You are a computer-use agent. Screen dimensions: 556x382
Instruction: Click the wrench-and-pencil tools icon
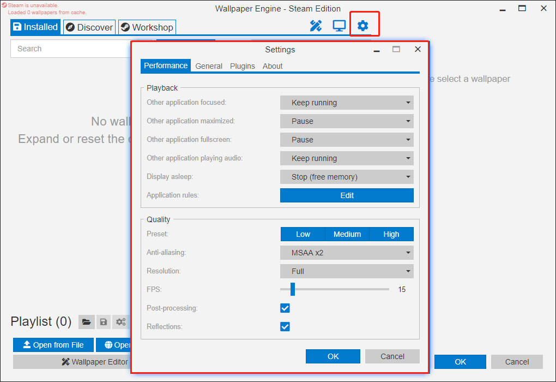[315, 25]
